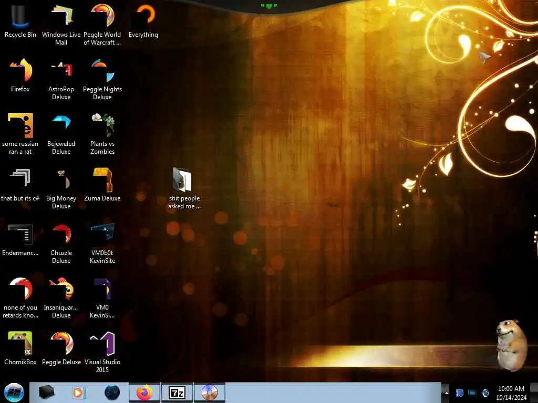The height and width of the screenshot is (403, 538).
Task: Switch to disc app taskbar button
Action: tap(210, 393)
